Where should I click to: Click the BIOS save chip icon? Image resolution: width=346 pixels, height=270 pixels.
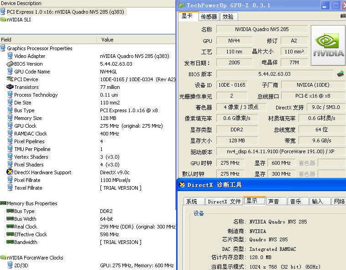[x=340, y=73]
